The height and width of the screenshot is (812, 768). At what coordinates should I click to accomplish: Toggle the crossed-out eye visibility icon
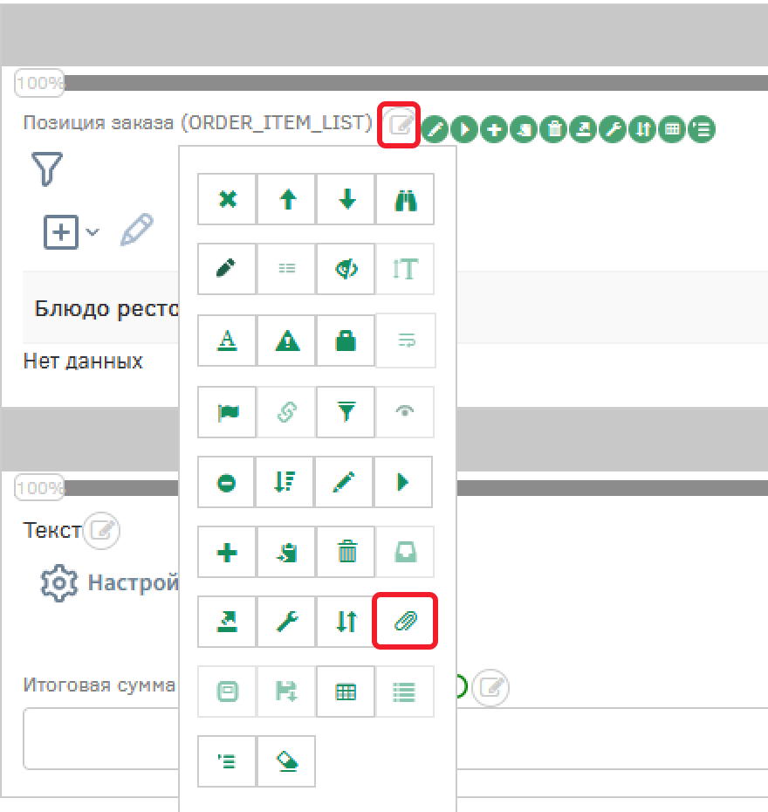click(346, 270)
